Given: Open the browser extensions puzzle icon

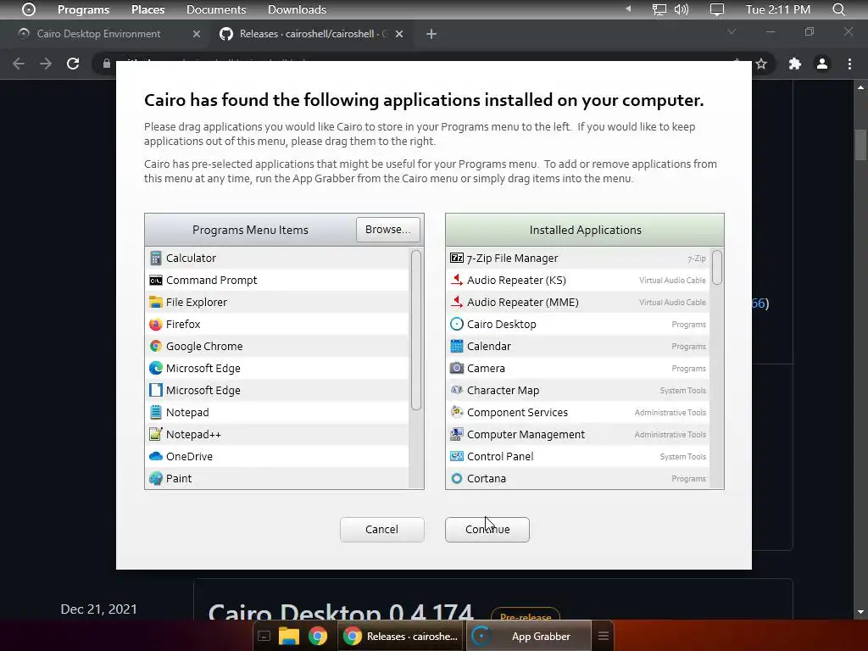Looking at the screenshot, I should (x=795, y=64).
